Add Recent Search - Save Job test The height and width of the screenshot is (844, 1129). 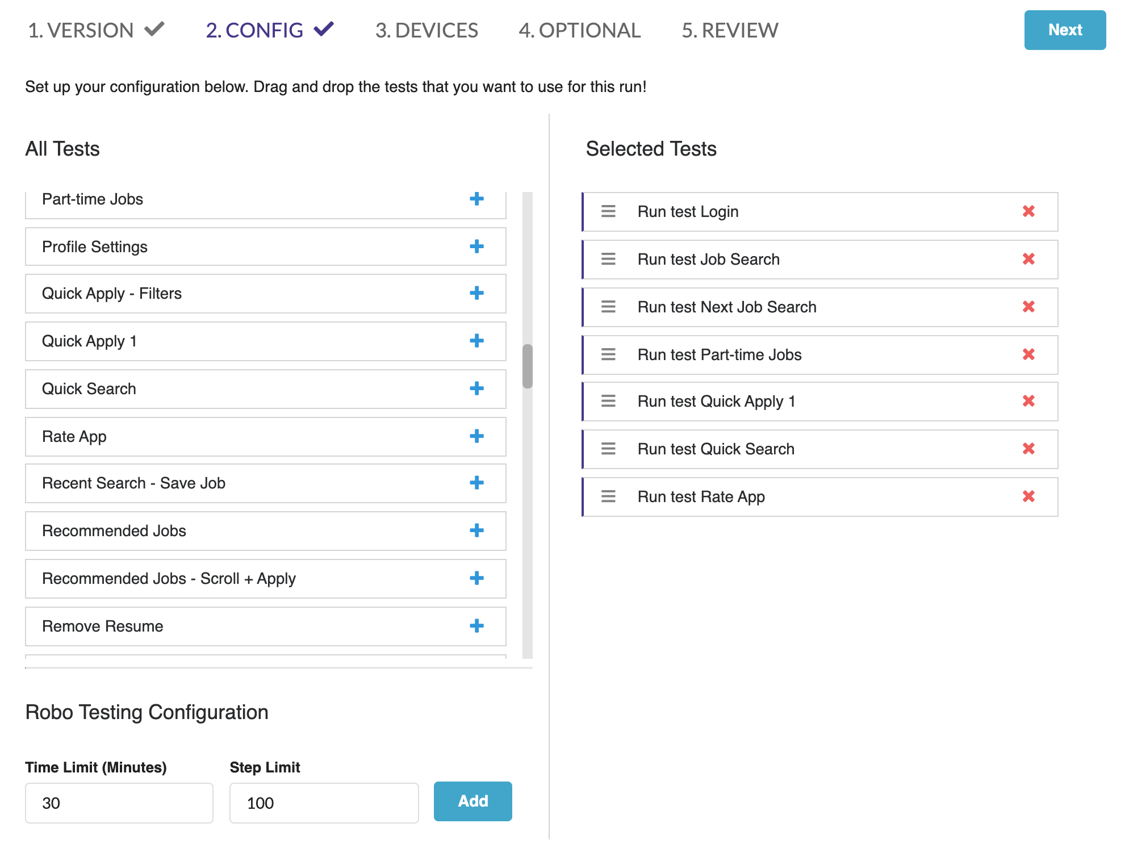[476, 483]
